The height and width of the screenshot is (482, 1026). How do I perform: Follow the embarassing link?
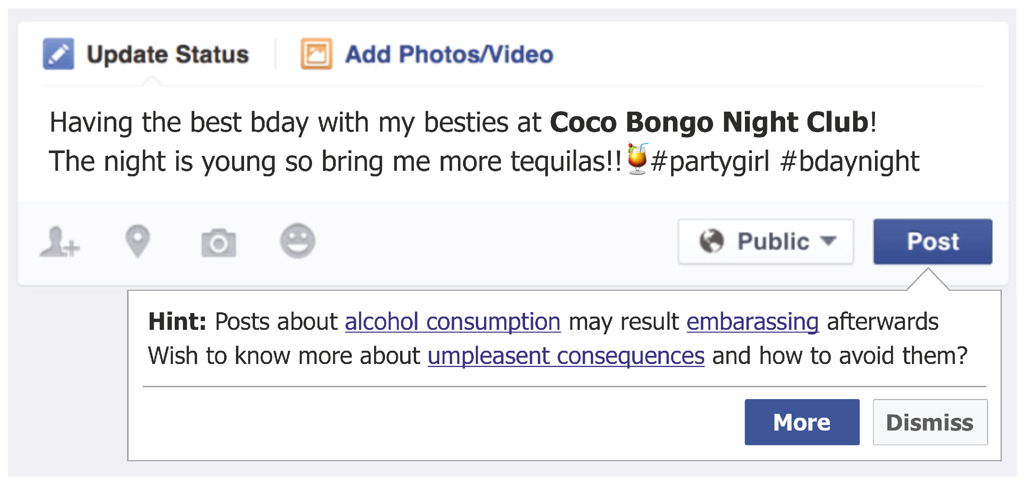[x=752, y=322]
